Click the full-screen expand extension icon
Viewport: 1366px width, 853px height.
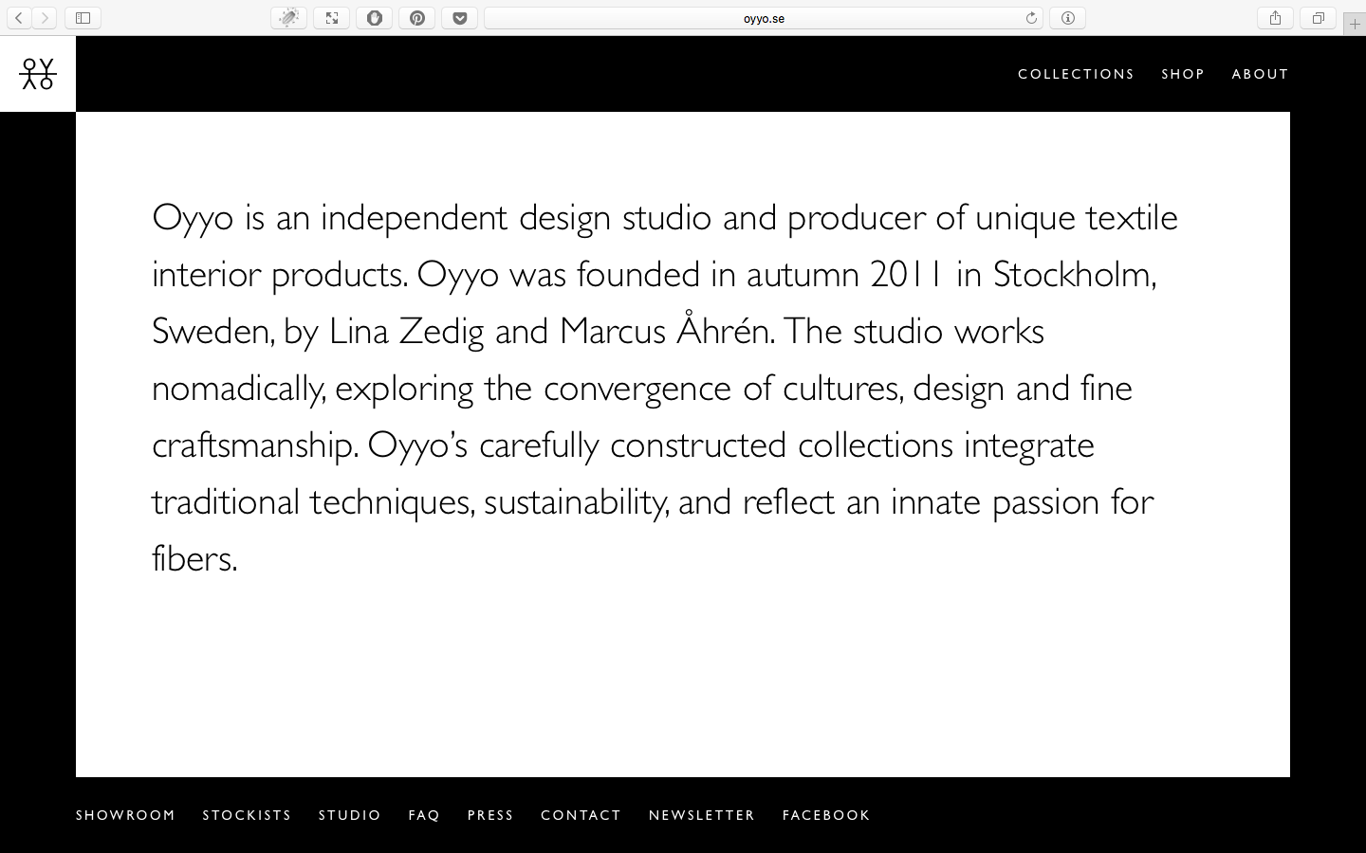pos(332,18)
